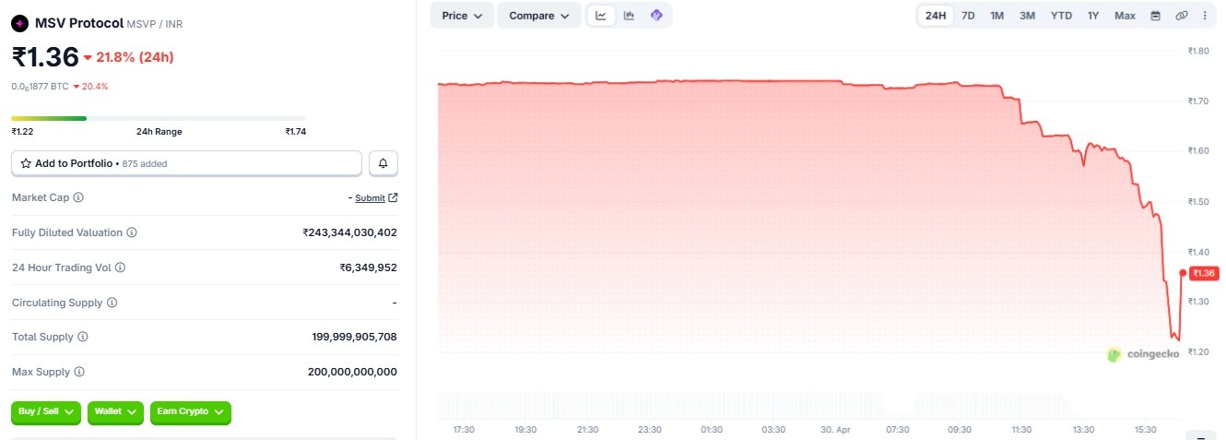The image size is (1226, 440).
Task: Click the 24h Range progress bar
Action: click(x=159, y=118)
